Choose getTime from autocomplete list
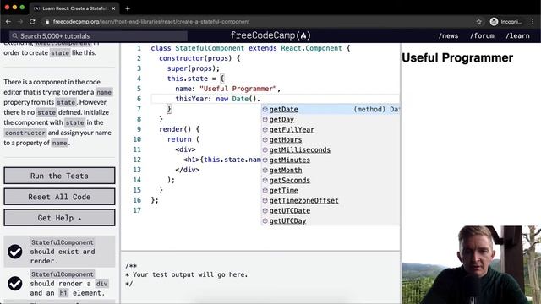Image resolution: width=541 pixels, height=304 pixels. click(331, 190)
